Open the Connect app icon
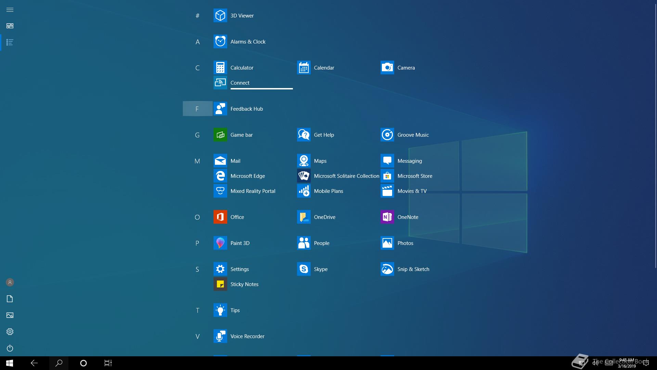The image size is (657, 370). [220, 83]
